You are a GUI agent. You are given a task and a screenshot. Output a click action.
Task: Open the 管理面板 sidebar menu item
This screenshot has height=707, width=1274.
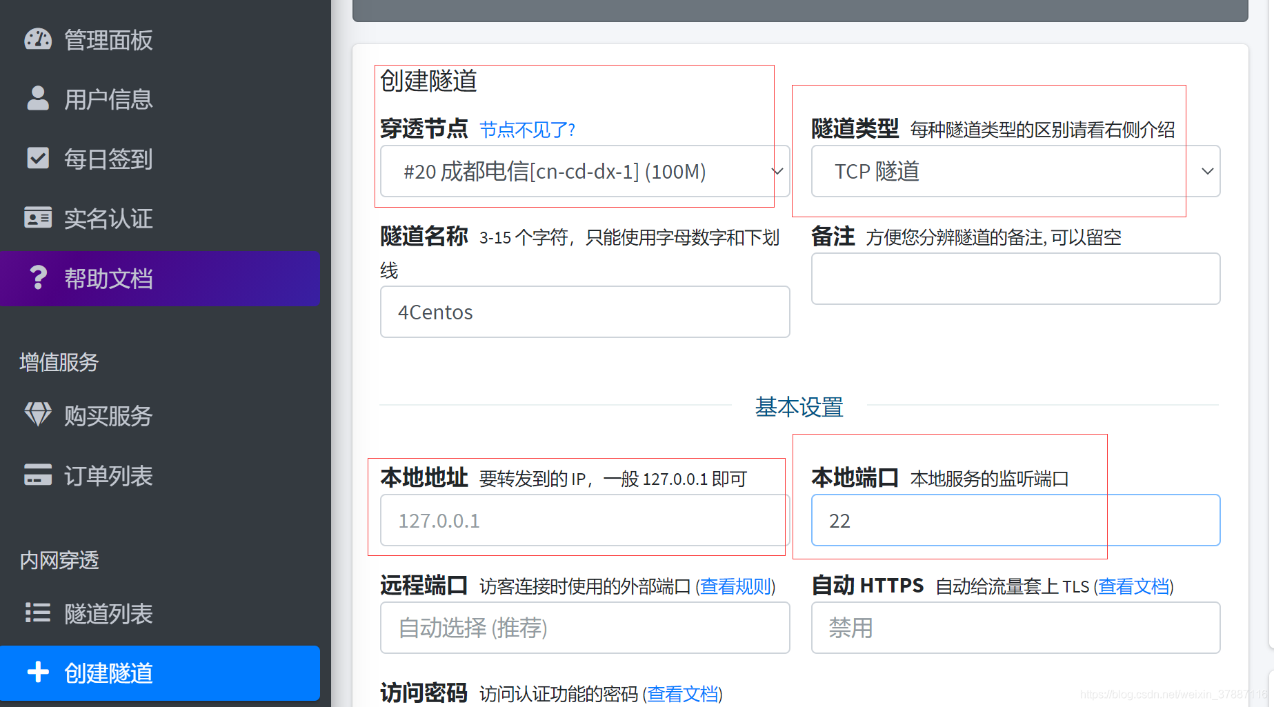[160, 40]
